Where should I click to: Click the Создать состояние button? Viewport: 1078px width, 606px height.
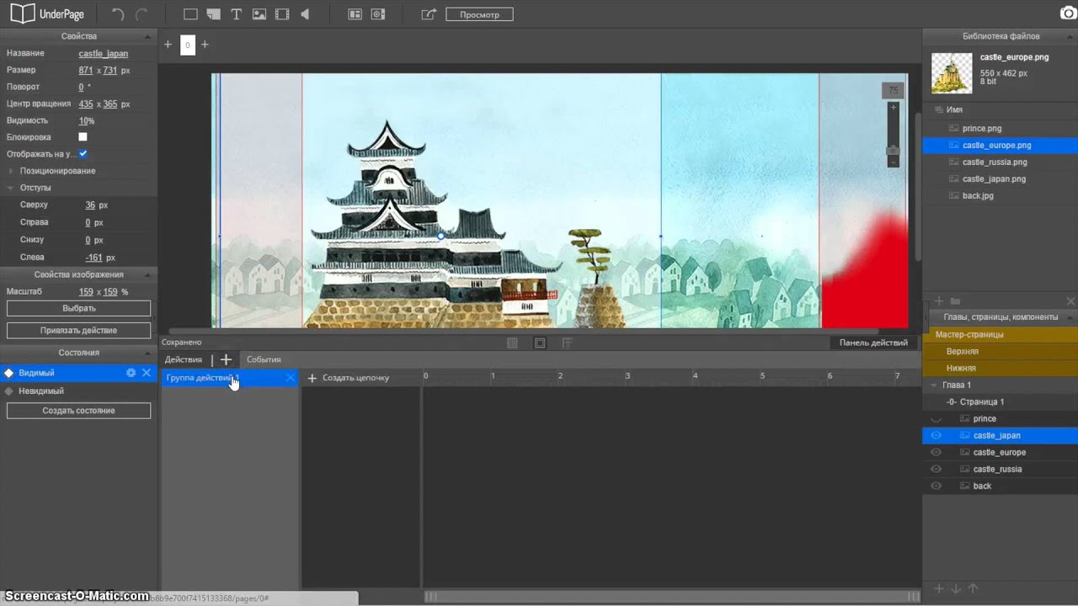78,411
